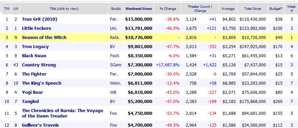Open Tron Legacy details

(35, 47)
